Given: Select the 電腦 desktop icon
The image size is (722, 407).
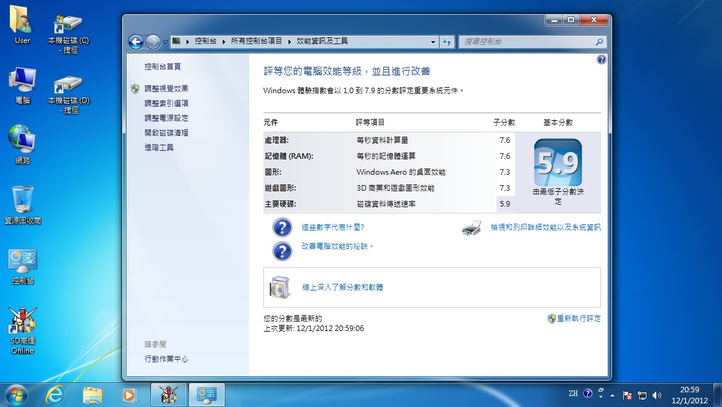Looking at the screenshot, I should click(22, 86).
